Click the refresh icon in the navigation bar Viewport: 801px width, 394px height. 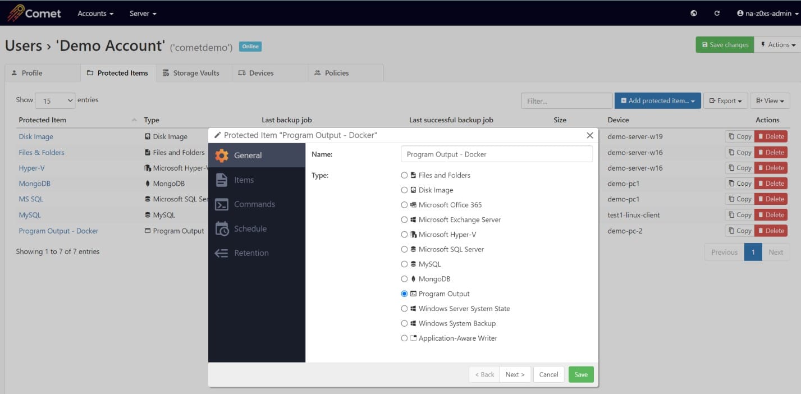point(717,12)
